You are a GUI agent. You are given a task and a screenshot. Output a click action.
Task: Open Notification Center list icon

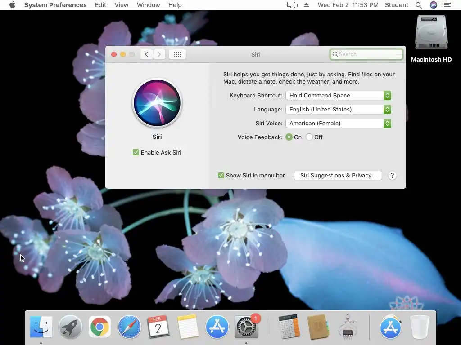[x=447, y=5]
